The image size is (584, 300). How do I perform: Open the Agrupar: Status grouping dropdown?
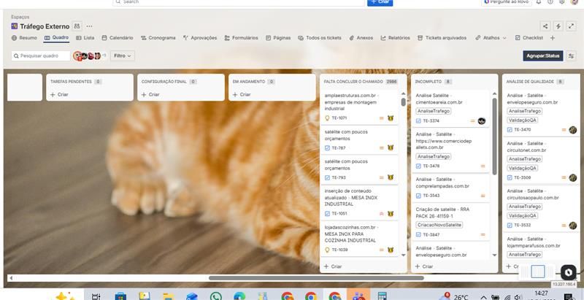click(543, 55)
